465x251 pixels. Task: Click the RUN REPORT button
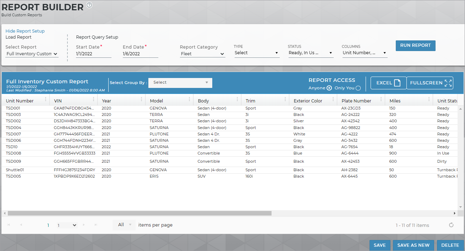[x=415, y=46]
